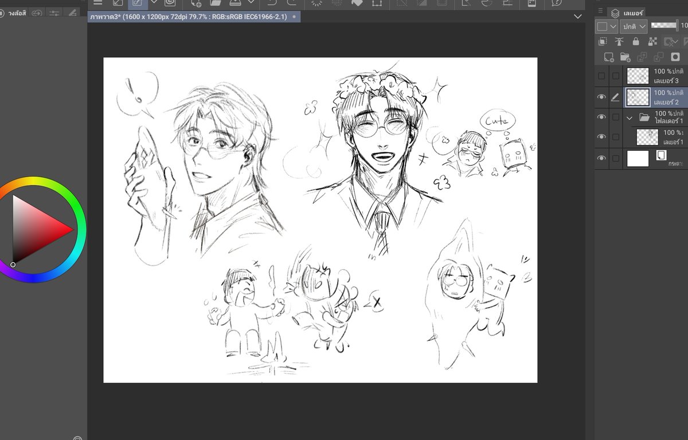
Task: Click the '100 %ปกติ' text on เลเยอร์ 3
Action: pos(669,72)
